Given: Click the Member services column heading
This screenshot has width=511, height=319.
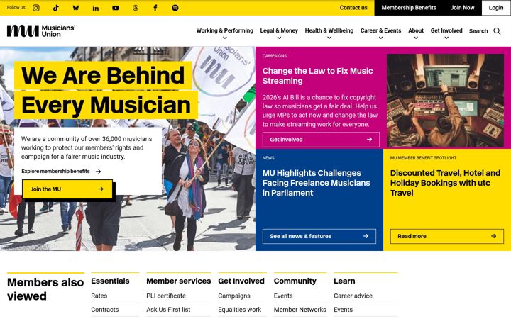Looking at the screenshot, I should [x=179, y=281].
